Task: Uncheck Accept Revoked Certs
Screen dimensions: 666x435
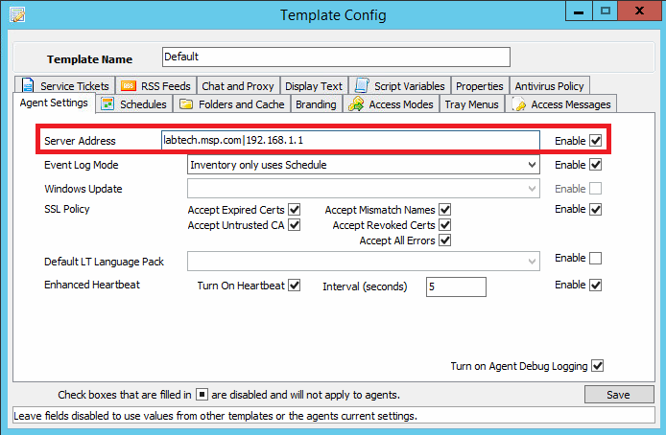Action: tap(444, 225)
